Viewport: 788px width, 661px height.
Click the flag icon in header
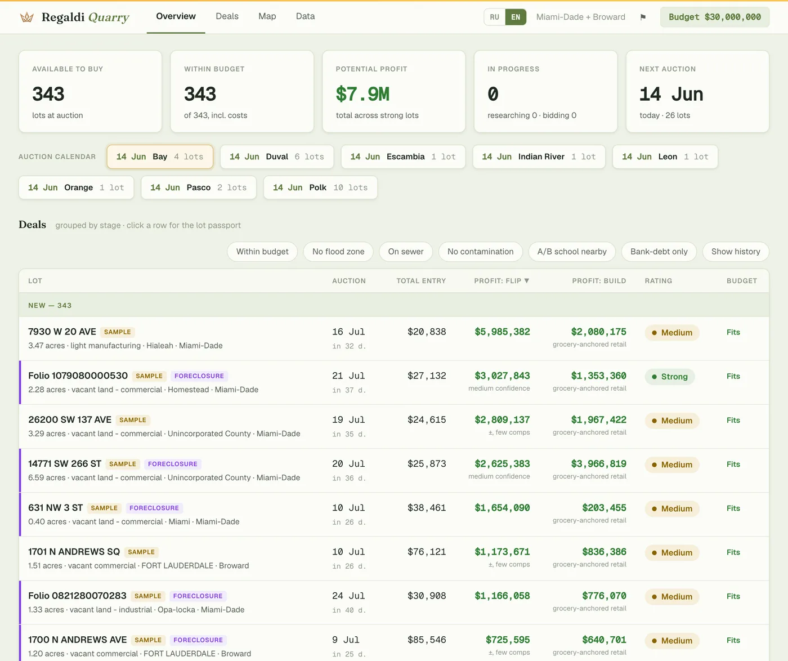click(643, 17)
